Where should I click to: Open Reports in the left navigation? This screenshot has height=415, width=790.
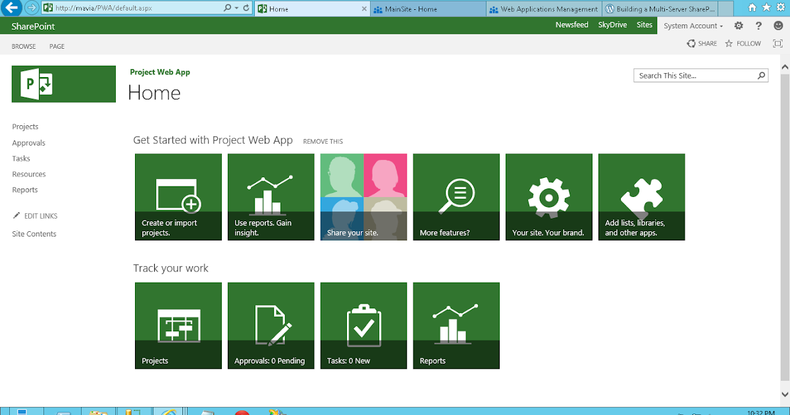tap(25, 190)
